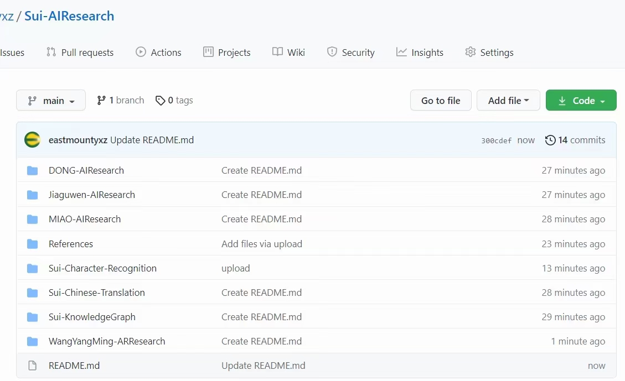Viewport: 625px width, 381px height.
Task: Click the Settings gear icon
Action: [471, 52]
